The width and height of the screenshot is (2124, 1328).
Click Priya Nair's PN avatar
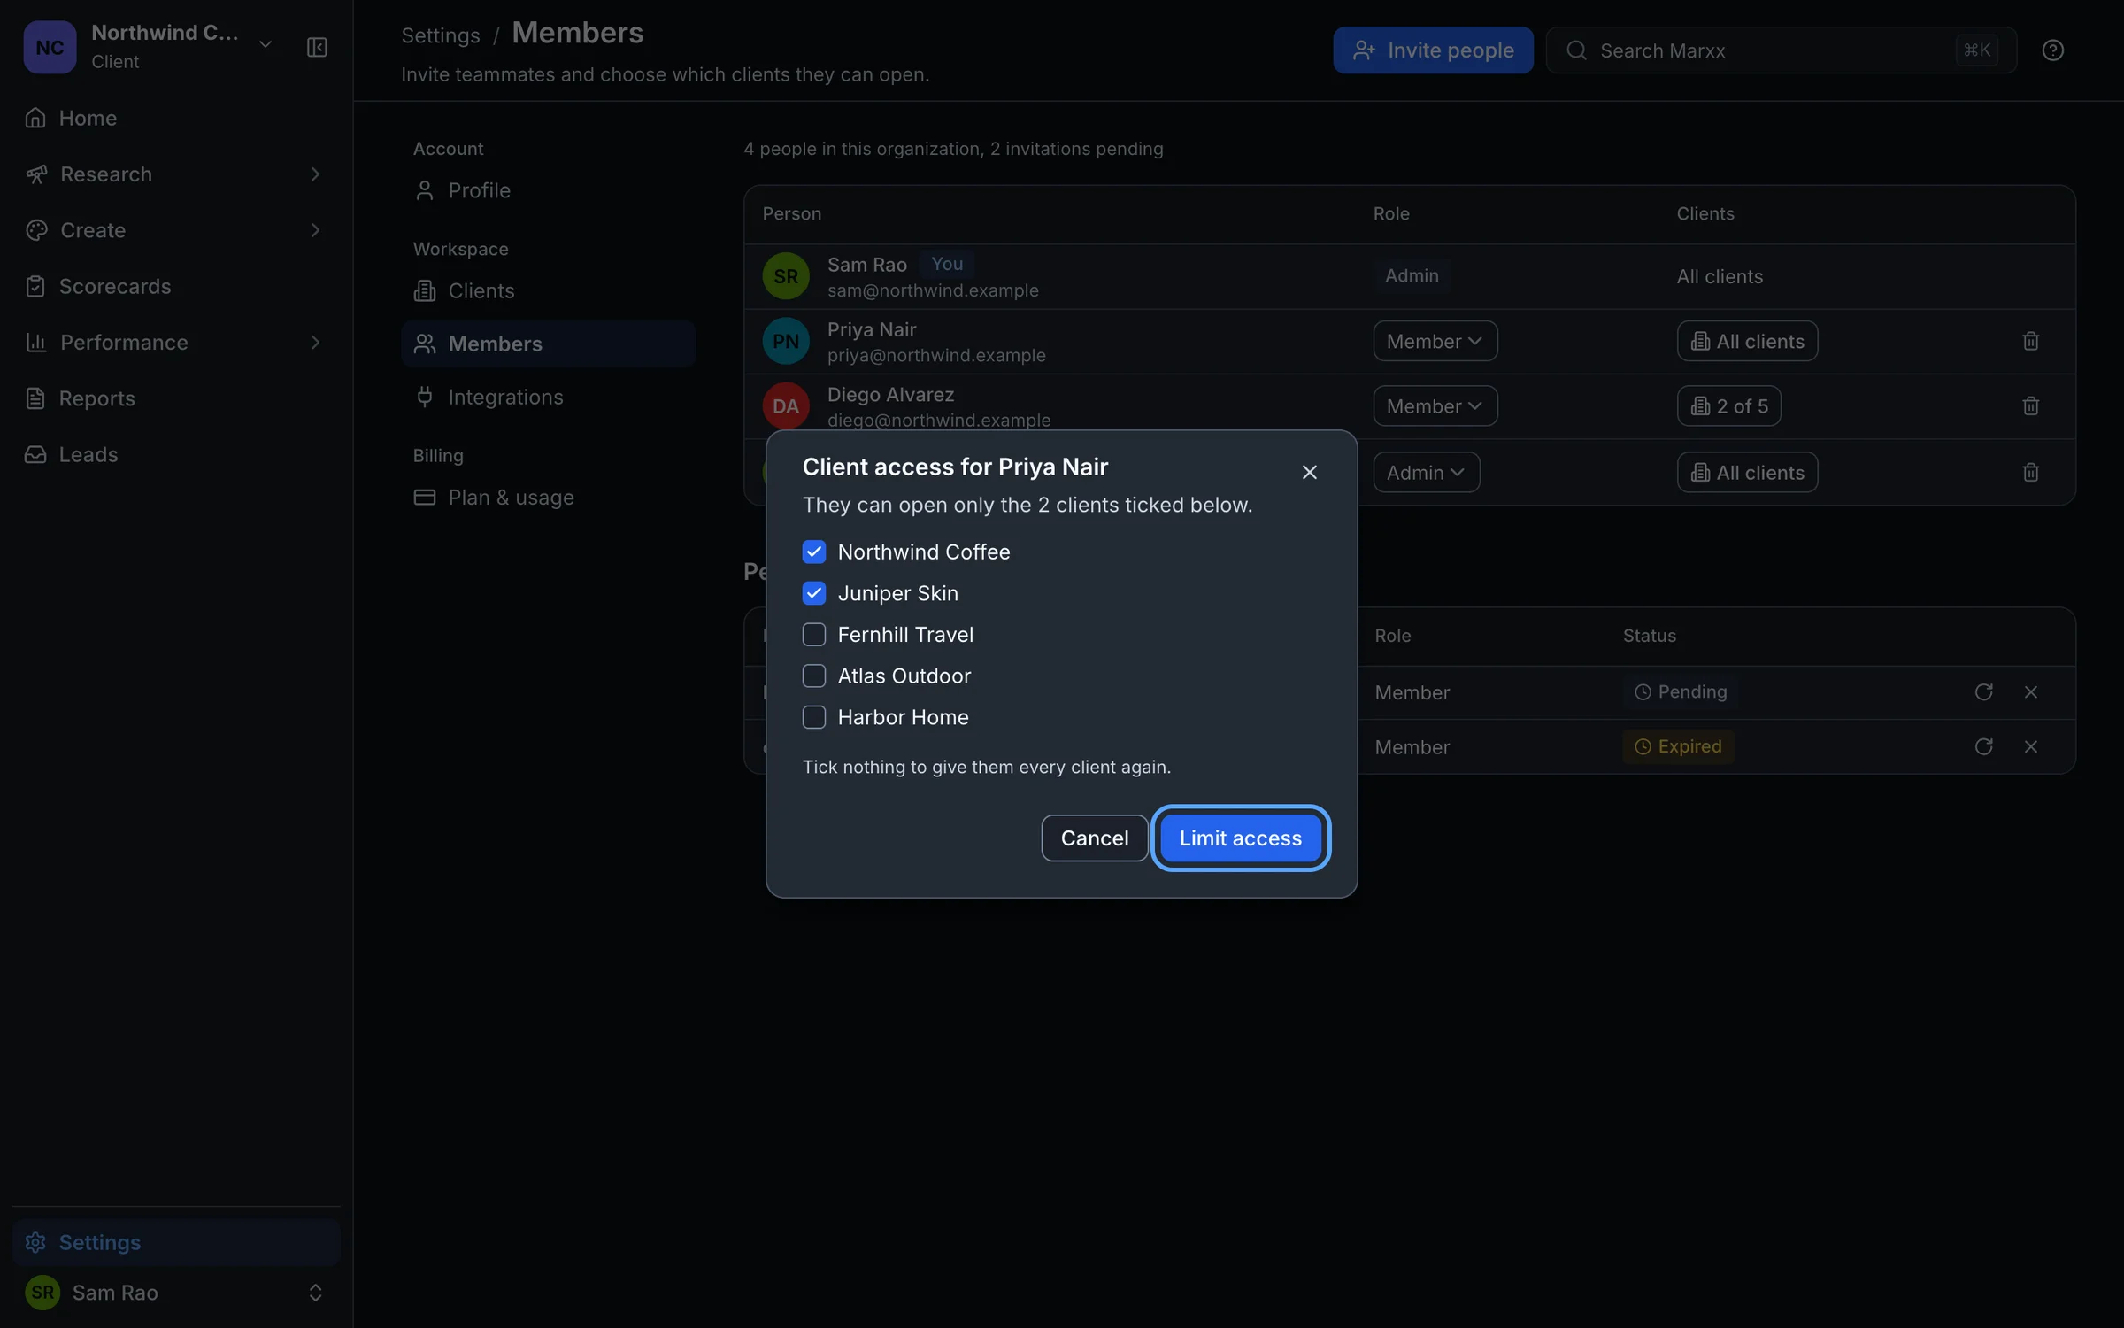pos(786,341)
